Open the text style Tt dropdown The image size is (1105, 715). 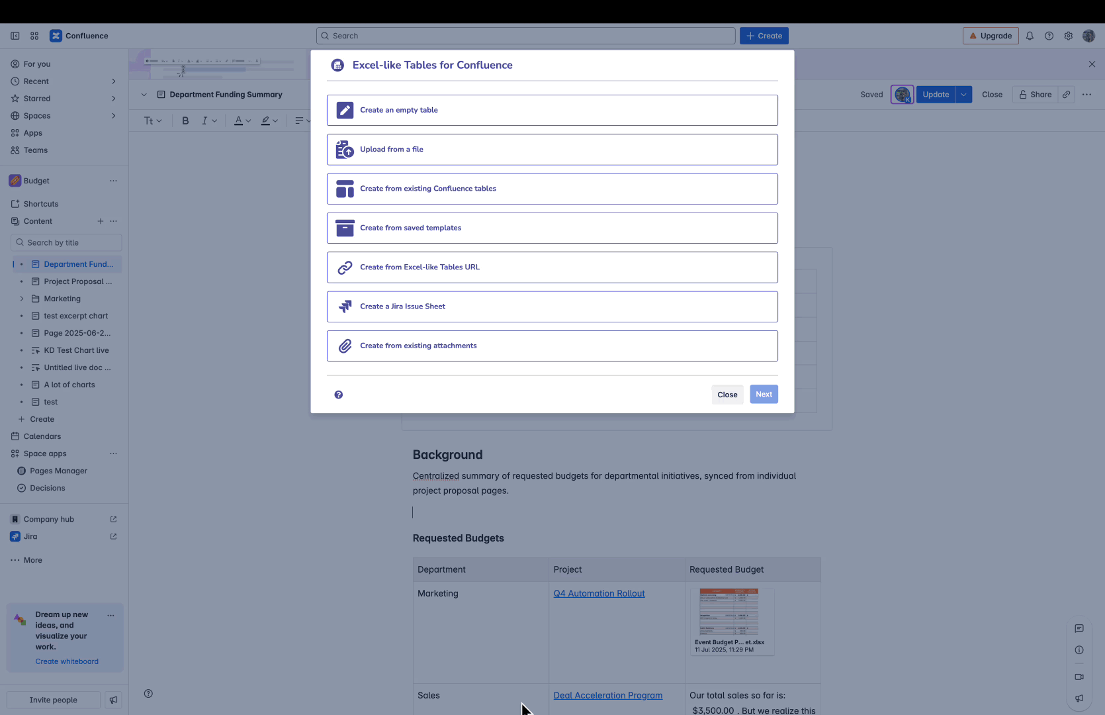coord(153,120)
